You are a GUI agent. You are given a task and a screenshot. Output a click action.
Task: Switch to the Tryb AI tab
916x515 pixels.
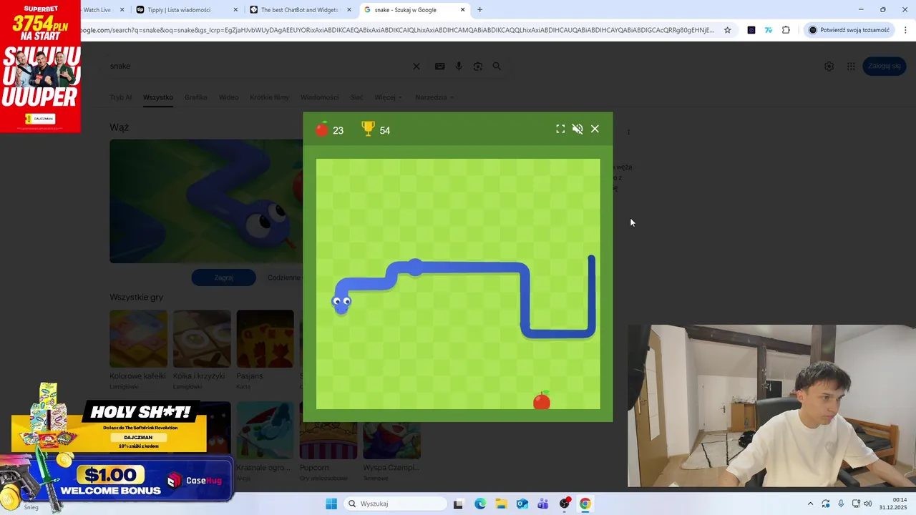coord(120,97)
